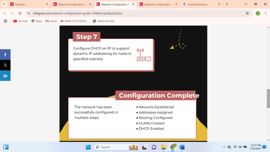270x152 pixels.
Task: Click 'The network has been successfully configured' text
Action: click(x=96, y=112)
